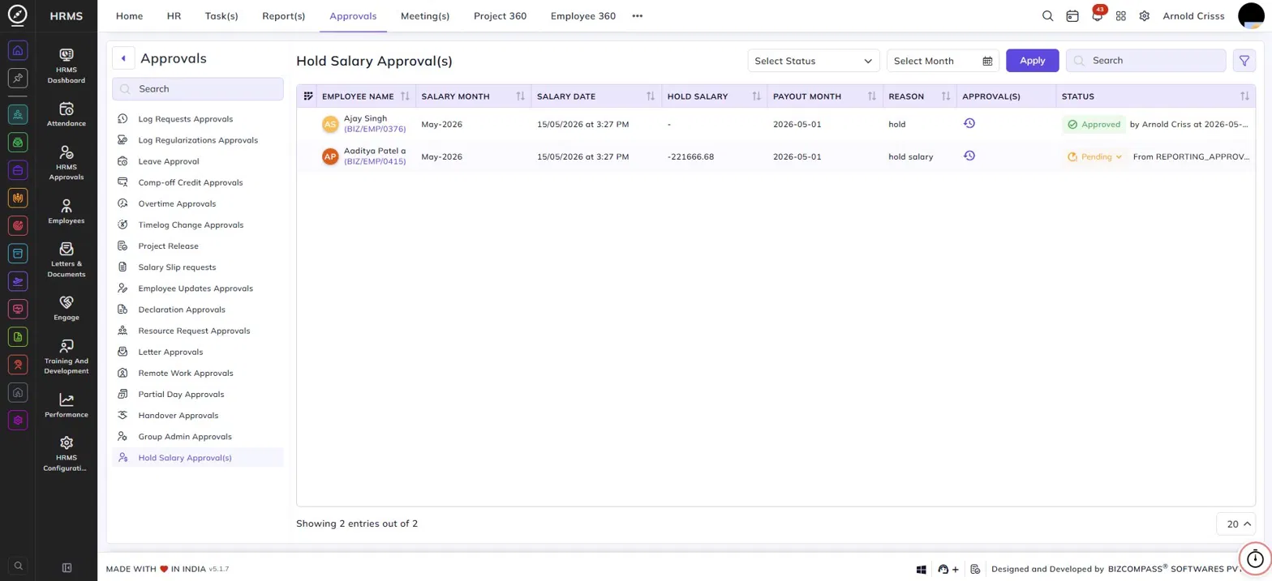Screen dimensions: 1272x581
Task: Toggle the sidebar collapse icon at bottom
Action: tap(67, 567)
